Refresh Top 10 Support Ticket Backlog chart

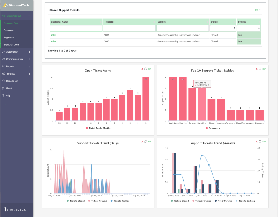pyautogui.click(x=260, y=69)
